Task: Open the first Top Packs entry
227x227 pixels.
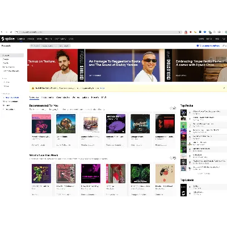Action: pos(203,112)
